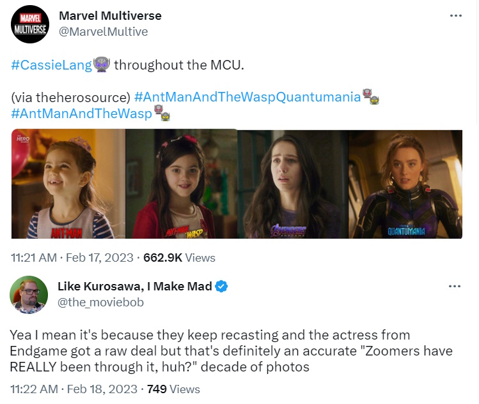Click the 662.9K Views count

179,258
